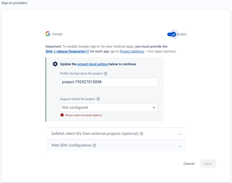This screenshot has height=183, width=232.
Task: Open the Project Settings link
Action: pos(132,51)
